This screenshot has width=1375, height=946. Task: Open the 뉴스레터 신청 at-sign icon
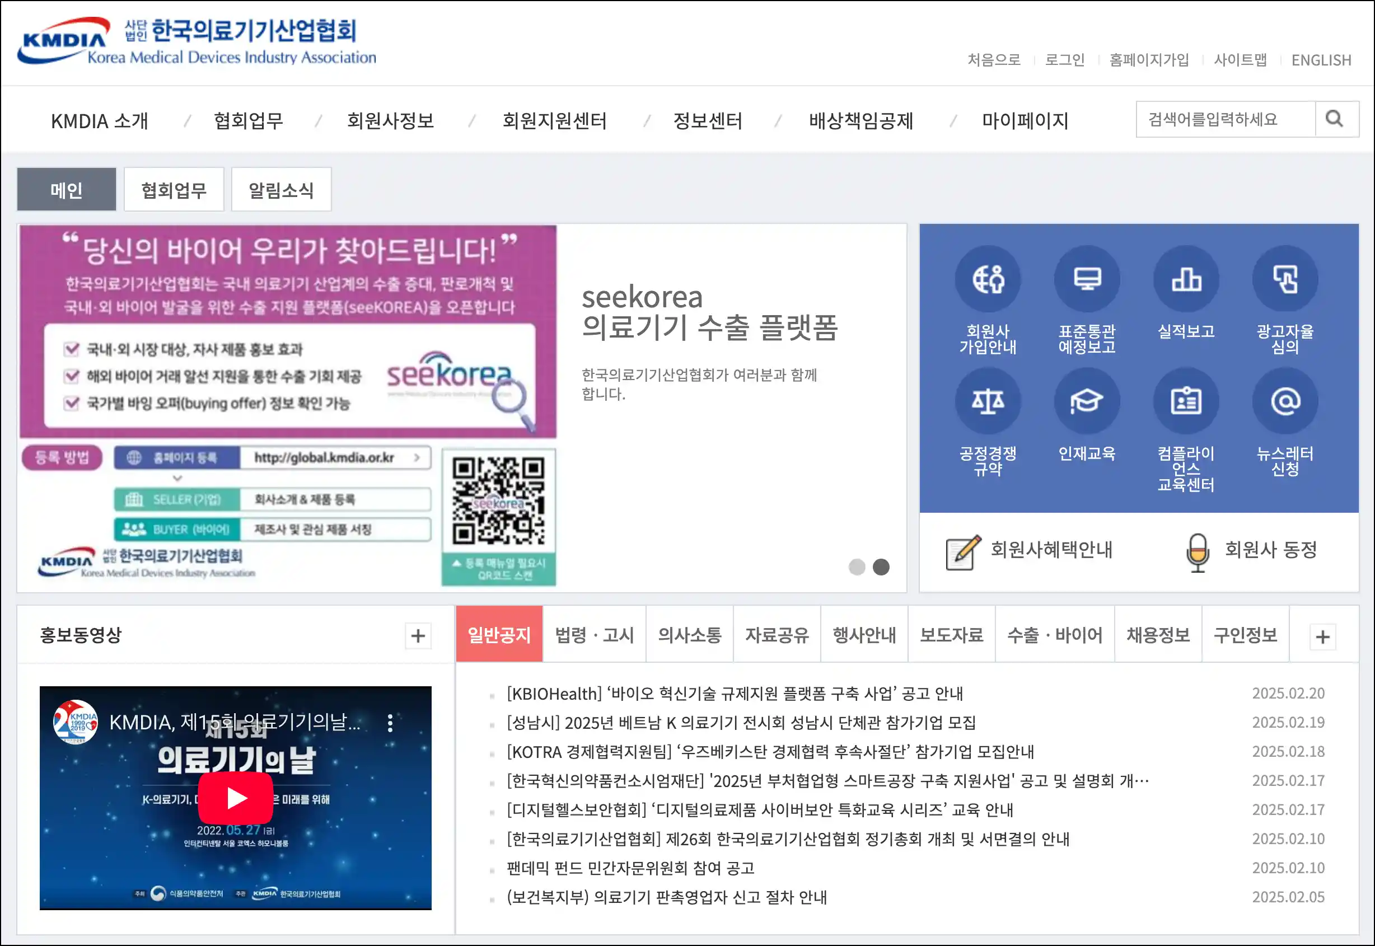(1285, 401)
